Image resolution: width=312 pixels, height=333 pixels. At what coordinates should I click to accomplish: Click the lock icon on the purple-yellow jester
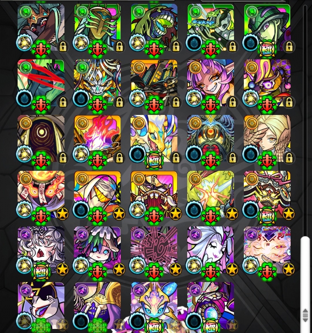click(x=289, y=103)
